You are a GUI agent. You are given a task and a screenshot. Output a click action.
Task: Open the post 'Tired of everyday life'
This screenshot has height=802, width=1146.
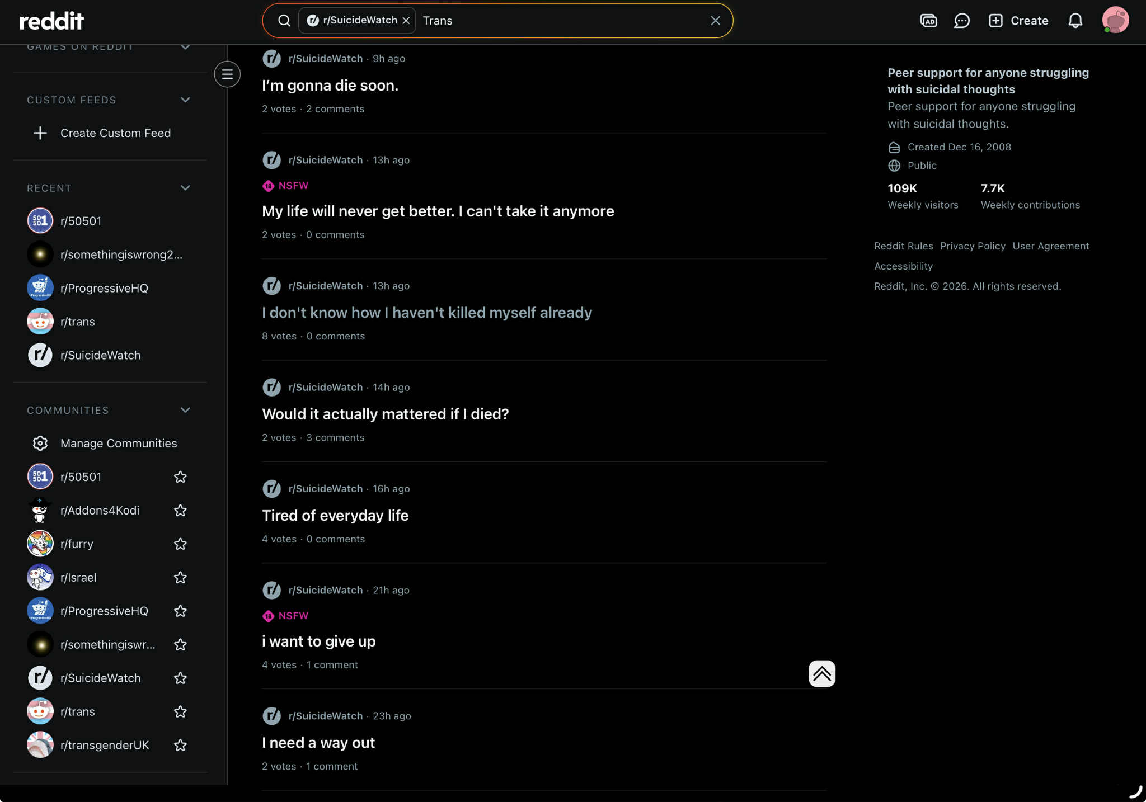(335, 515)
